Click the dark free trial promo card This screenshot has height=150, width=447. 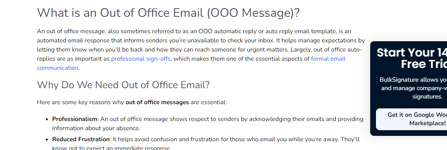[408, 89]
